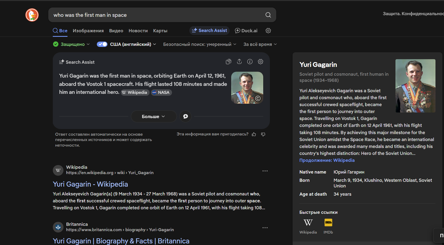Switch to the Новости tab

pos(138,31)
